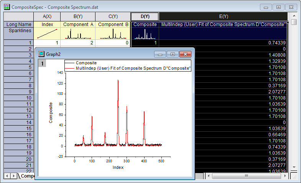Open the Index column sparkline
This screenshot has height=183, width=301.
click(48, 34)
